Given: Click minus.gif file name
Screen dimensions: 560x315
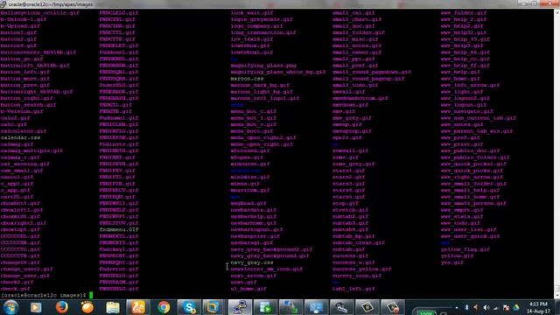Looking at the screenshot, I should [x=245, y=184].
